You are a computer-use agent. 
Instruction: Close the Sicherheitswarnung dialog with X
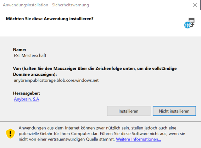pos(195,5)
